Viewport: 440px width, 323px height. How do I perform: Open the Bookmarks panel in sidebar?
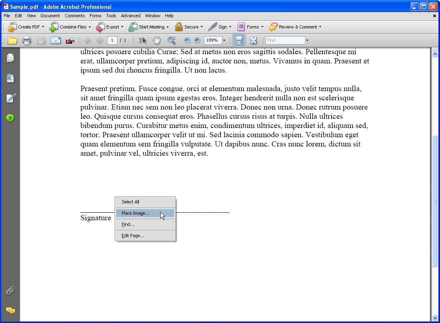pyautogui.click(x=10, y=78)
